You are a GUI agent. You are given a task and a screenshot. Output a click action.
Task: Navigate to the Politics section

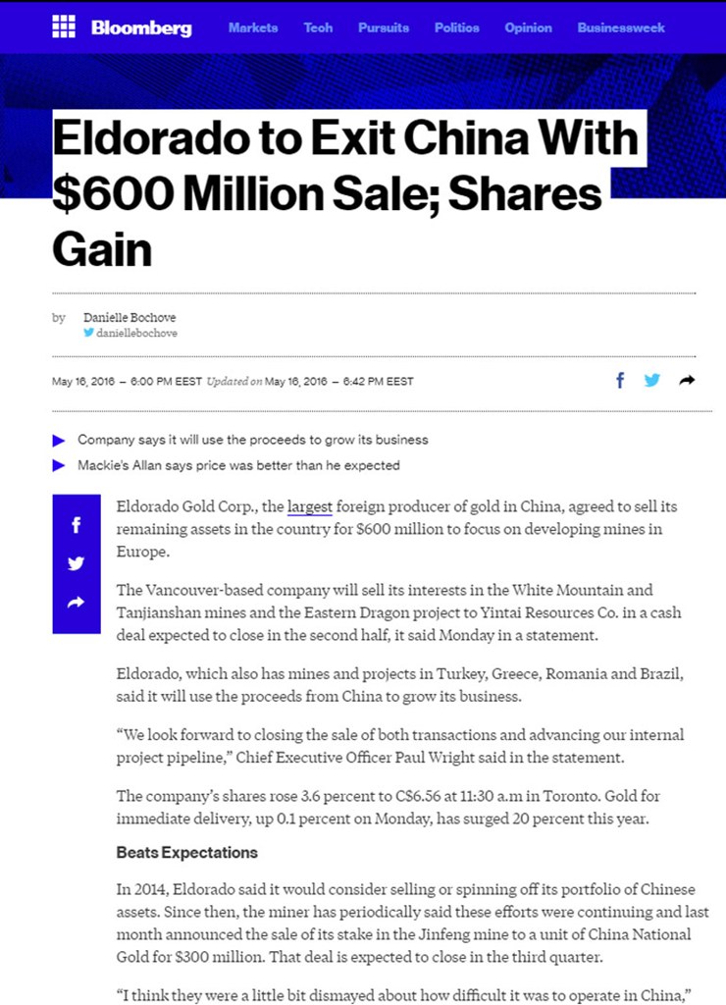[457, 28]
